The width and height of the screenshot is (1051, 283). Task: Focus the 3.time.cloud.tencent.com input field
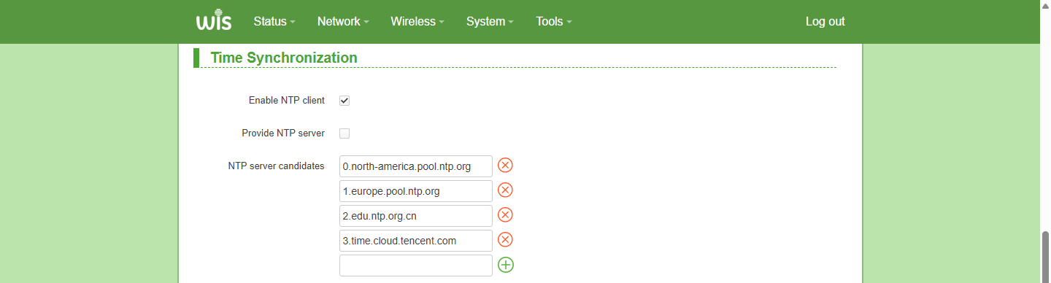[416, 241]
